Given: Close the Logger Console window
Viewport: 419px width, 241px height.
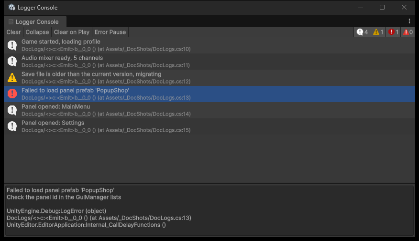Looking at the screenshot, I should click(x=404, y=7).
